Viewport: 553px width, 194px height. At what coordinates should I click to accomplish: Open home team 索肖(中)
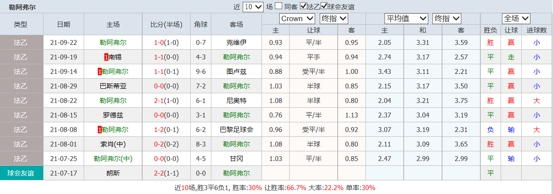point(113,144)
